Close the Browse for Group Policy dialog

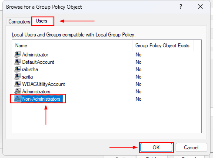point(200,7)
